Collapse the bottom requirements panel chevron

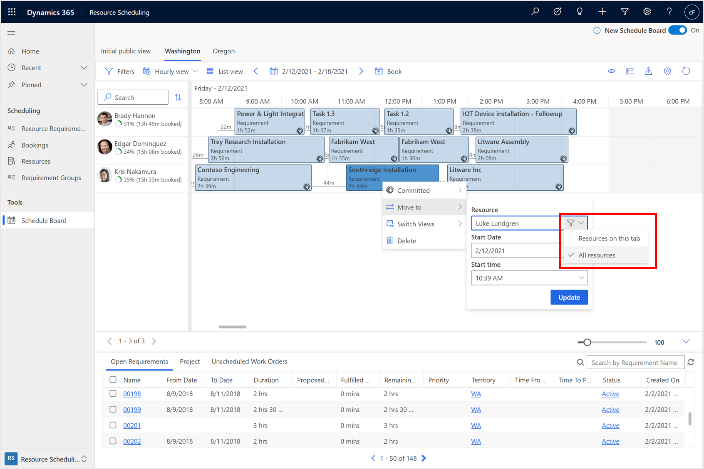(686, 341)
